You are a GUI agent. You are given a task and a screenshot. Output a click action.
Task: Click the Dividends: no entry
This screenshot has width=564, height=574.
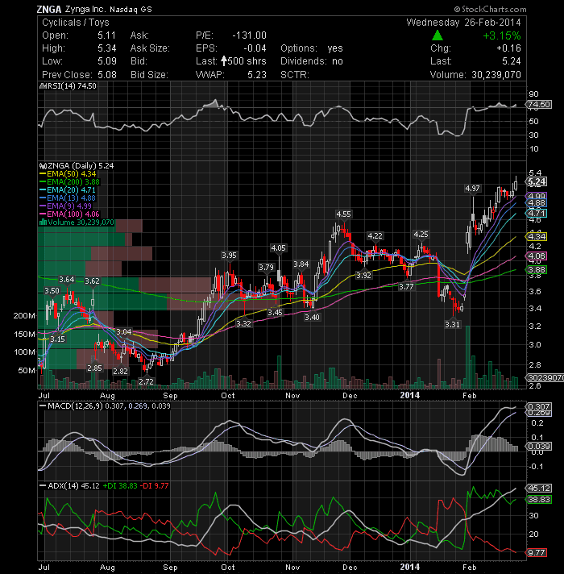[312, 61]
